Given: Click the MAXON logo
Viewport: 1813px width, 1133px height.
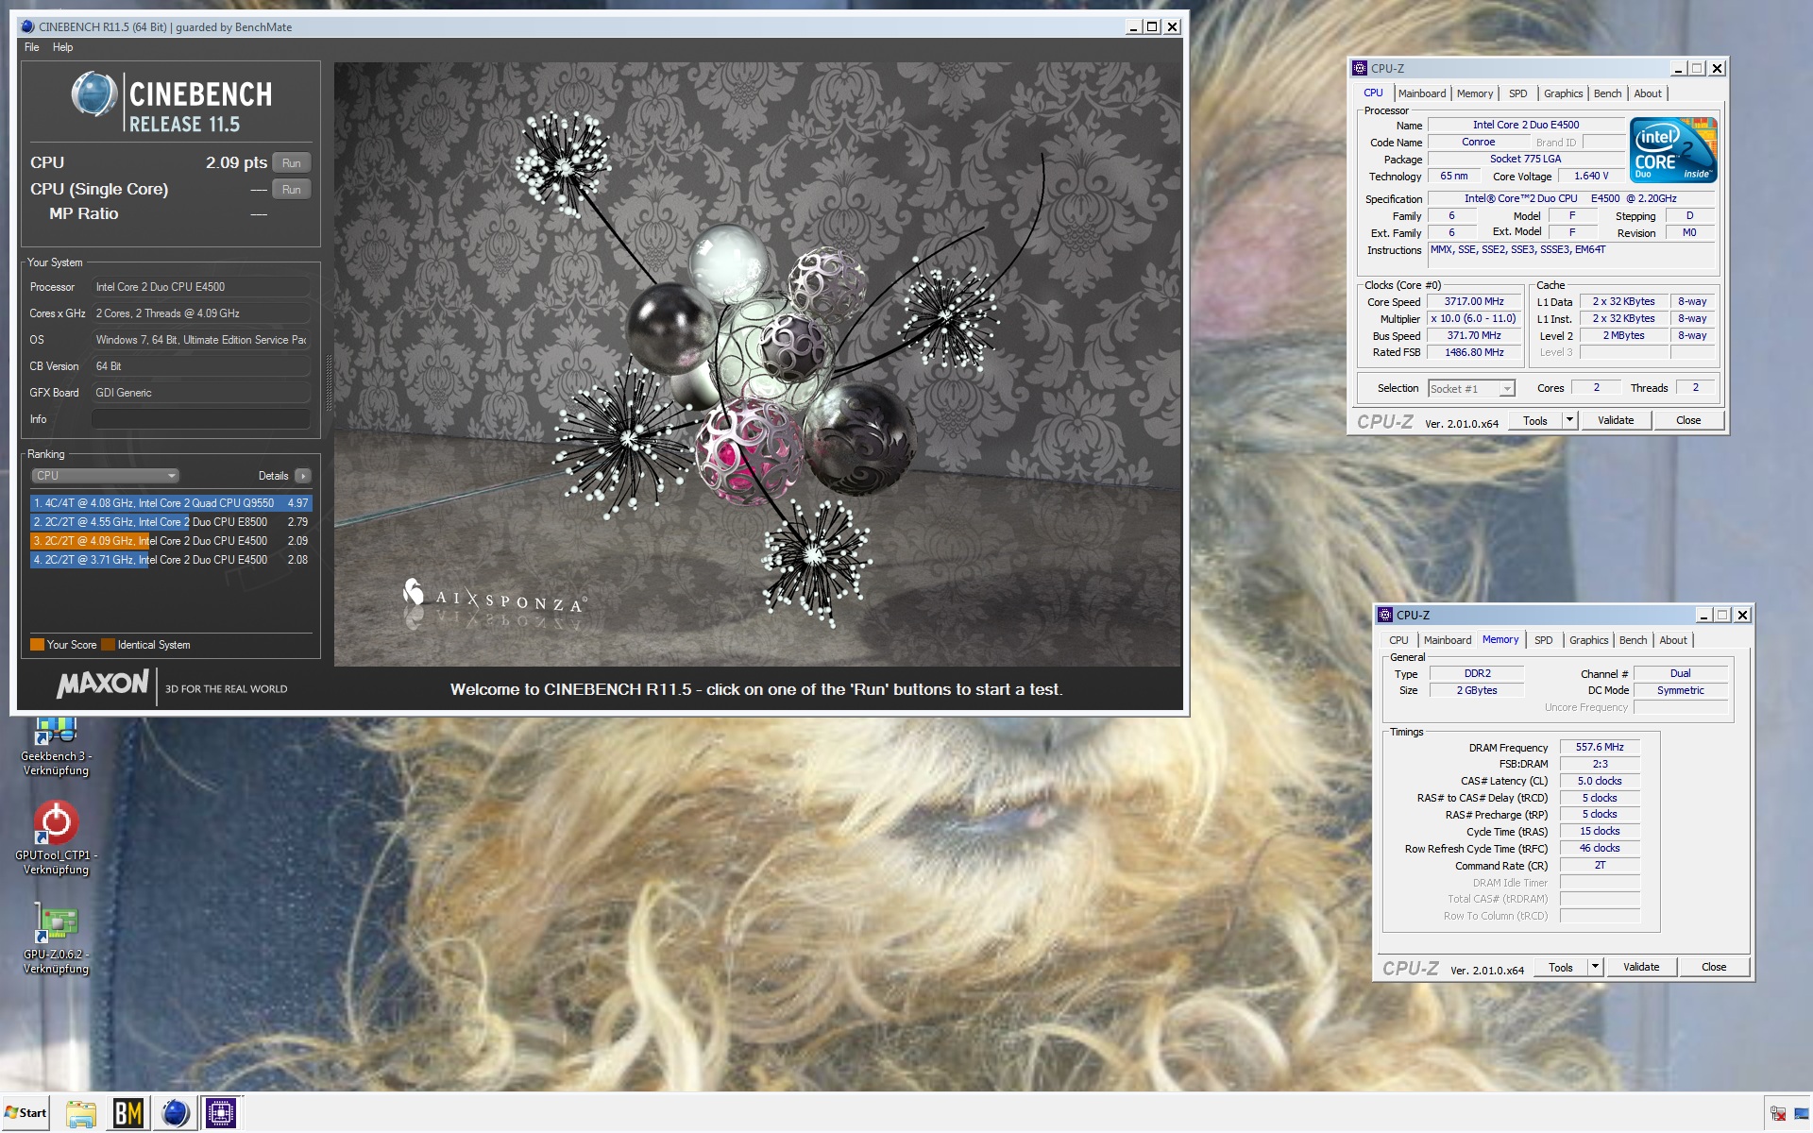Looking at the screenshot, I should (102, 685).
